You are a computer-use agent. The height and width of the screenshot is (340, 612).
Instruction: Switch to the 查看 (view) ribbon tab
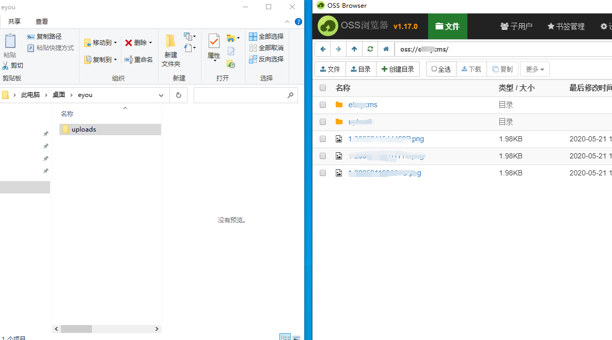click(42, 22)
